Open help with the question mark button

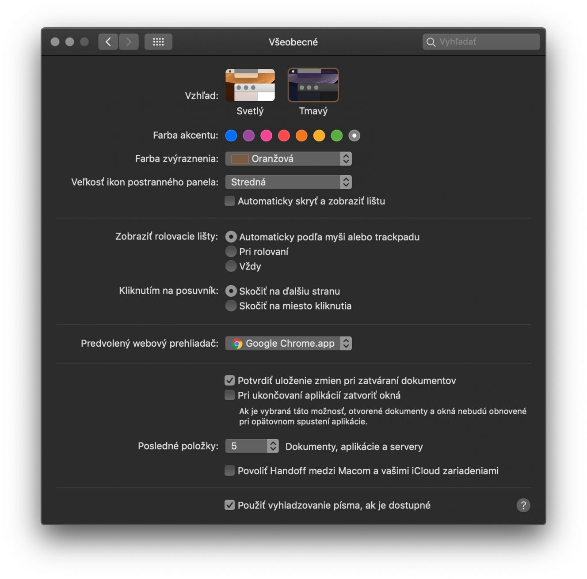point(523,505)
